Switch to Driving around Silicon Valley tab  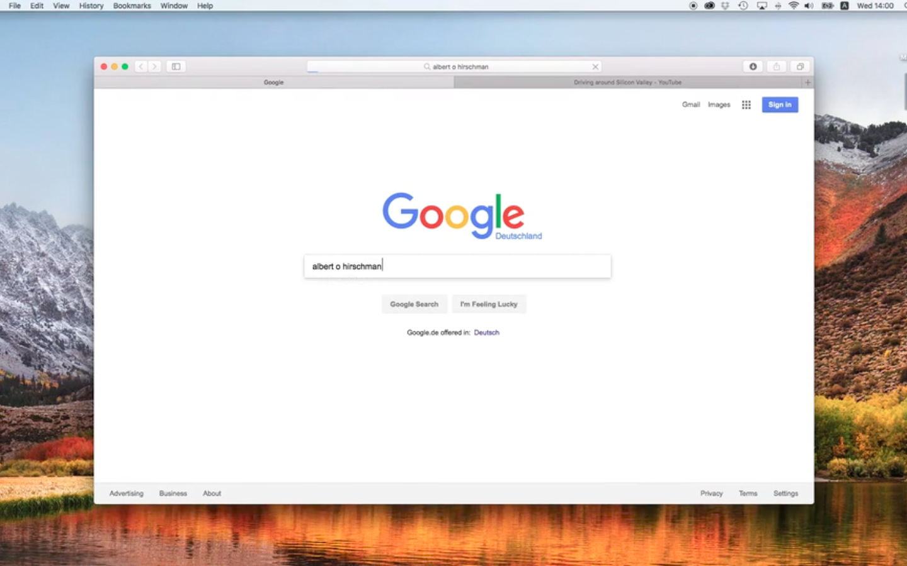[627, 82]
